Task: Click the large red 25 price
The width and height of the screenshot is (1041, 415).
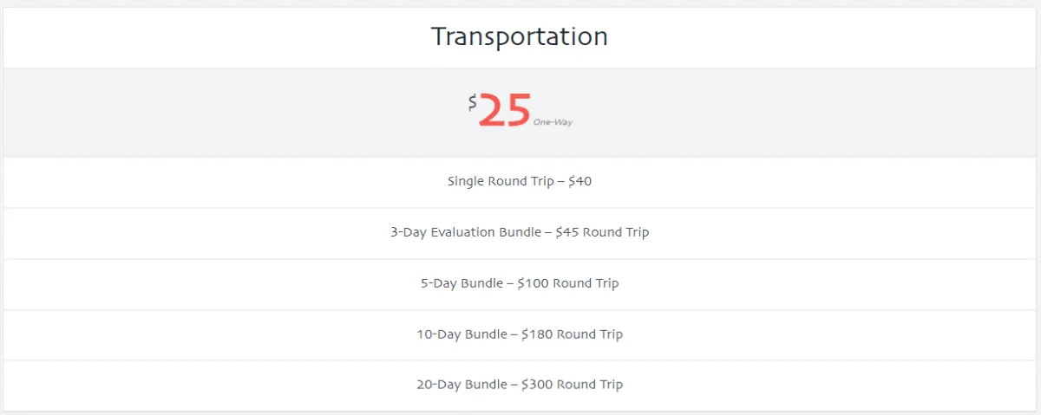Action: pyautogui.click(x=505, y=112)
